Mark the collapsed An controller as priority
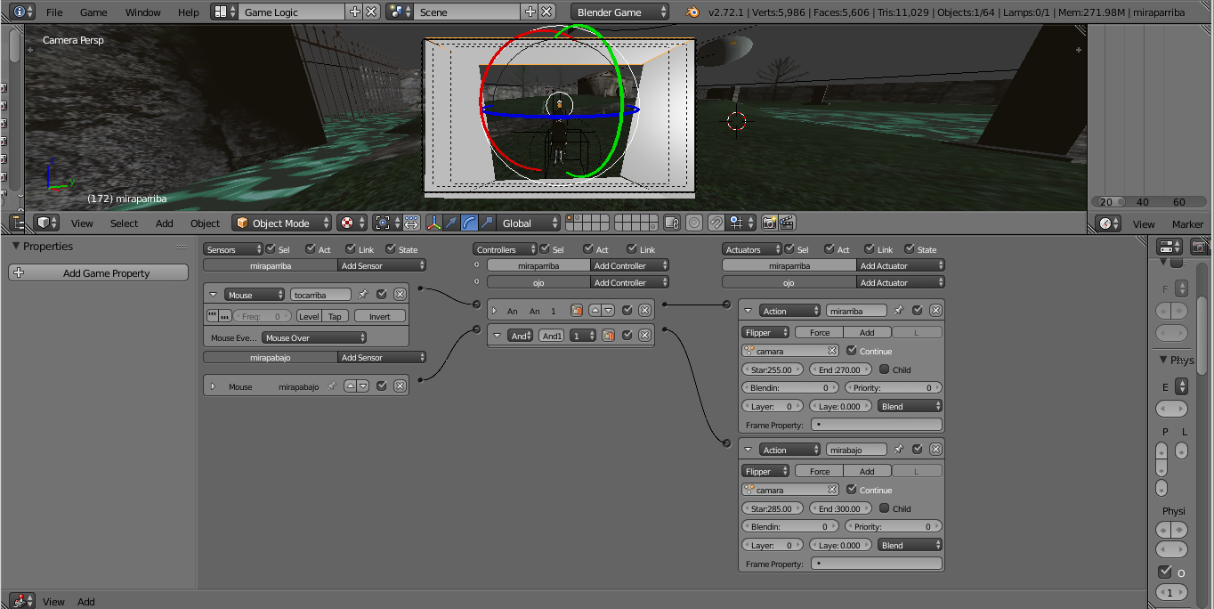This screenshot has height=609, width=1214. point(577,311)
